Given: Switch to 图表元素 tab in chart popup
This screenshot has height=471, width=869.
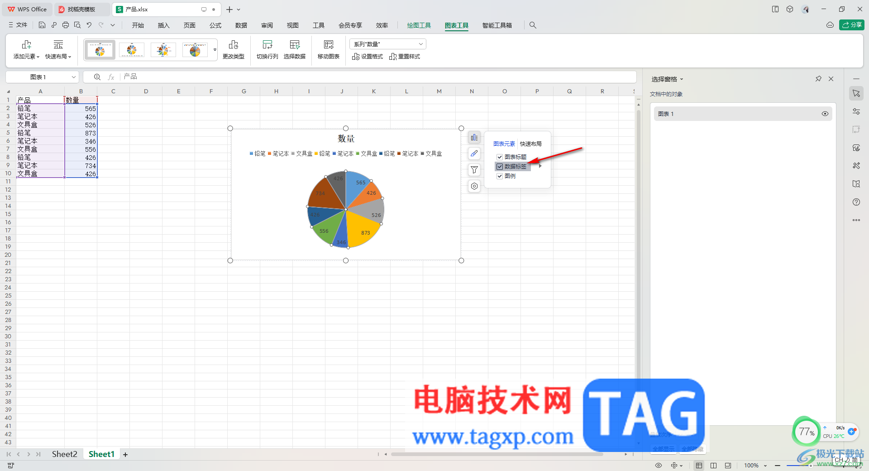Looking at the screenshot, I should 504,144.
